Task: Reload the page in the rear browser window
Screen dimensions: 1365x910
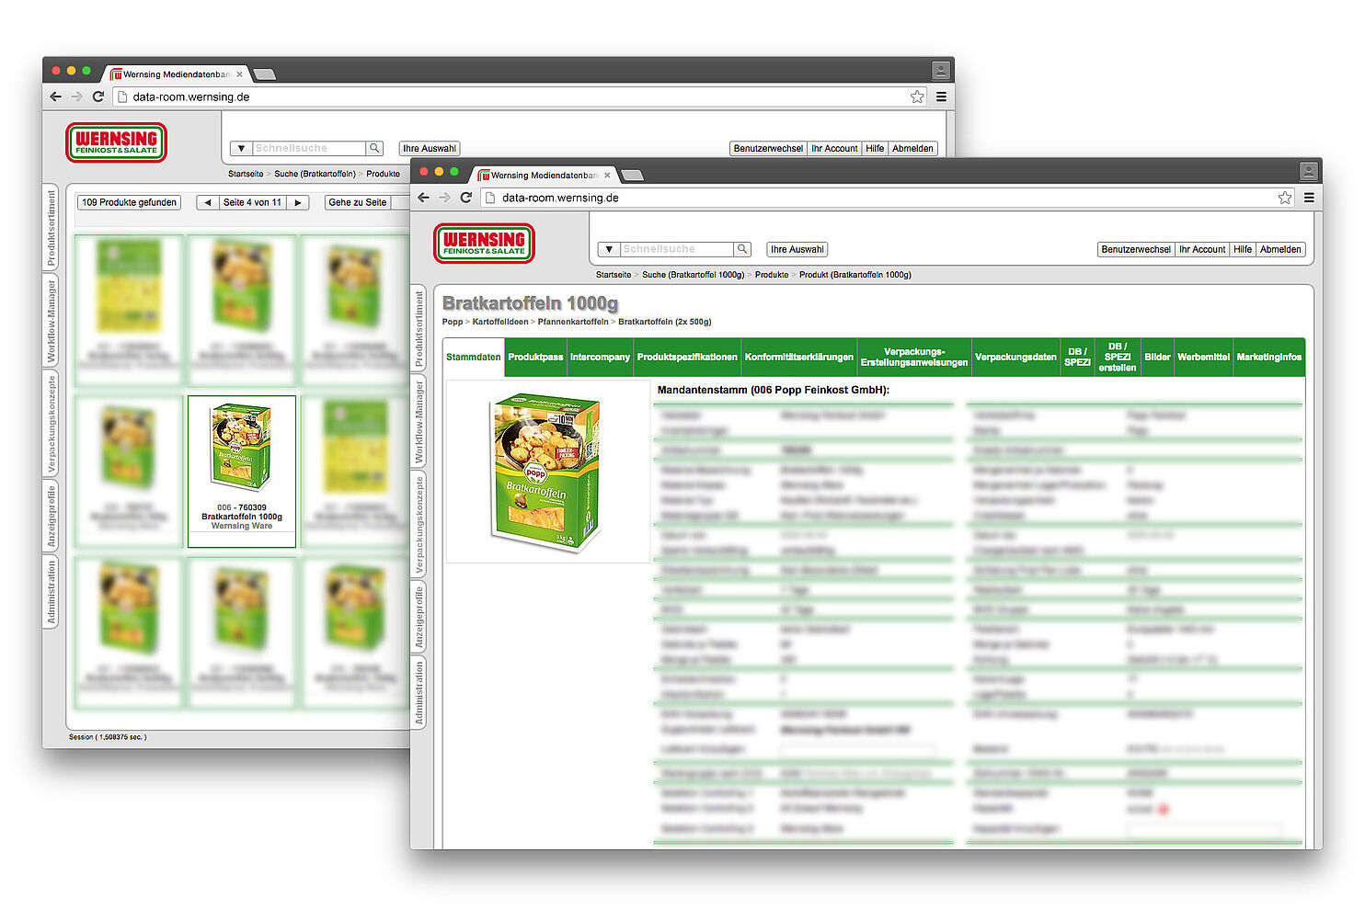Action: point(98,97)
